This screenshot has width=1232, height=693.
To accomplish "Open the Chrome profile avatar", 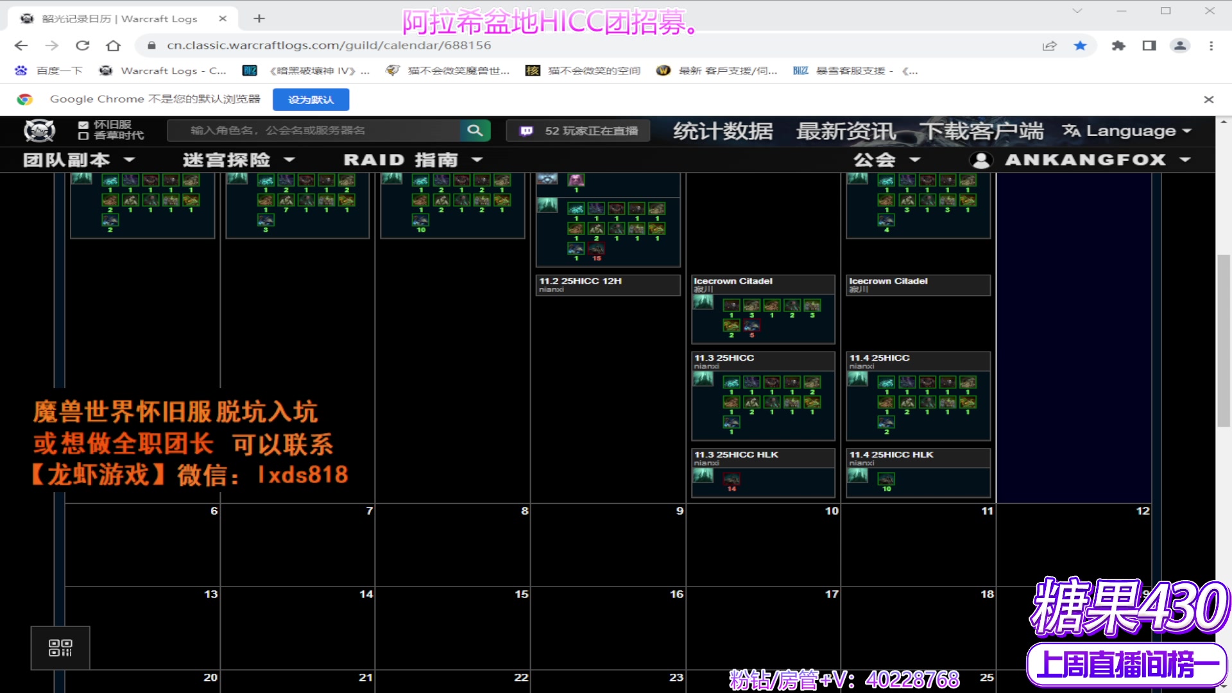I will click(1180, 46).
